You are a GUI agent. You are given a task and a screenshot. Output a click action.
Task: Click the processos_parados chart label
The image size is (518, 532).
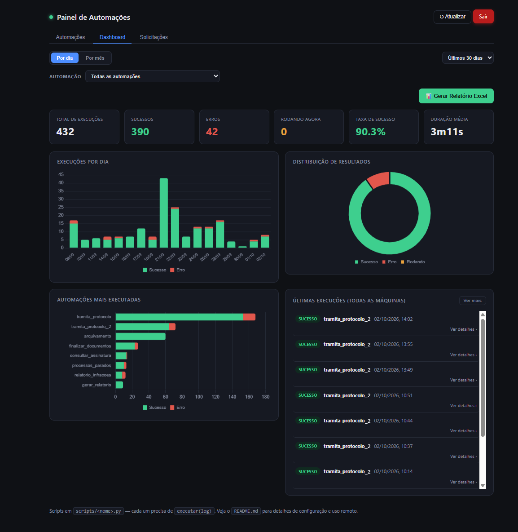[x=91, y=365]
